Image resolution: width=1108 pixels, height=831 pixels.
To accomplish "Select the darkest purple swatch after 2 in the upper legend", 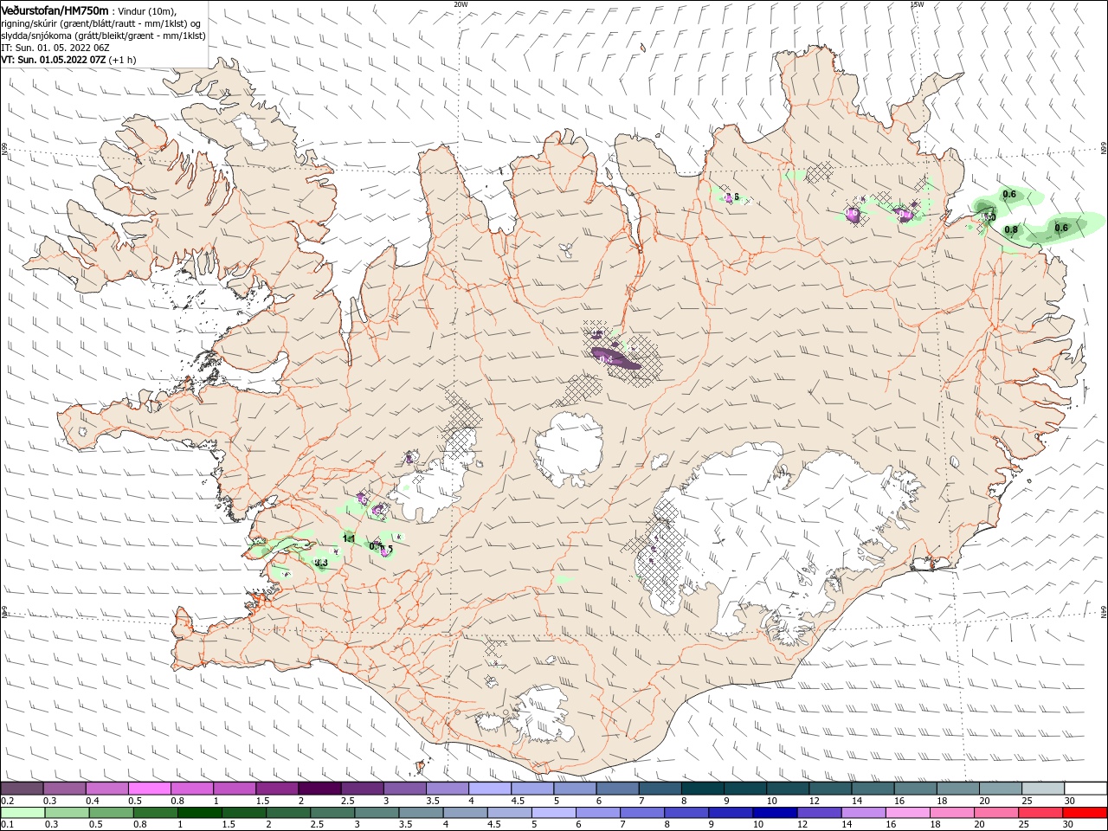I will [x=319, y=789].
